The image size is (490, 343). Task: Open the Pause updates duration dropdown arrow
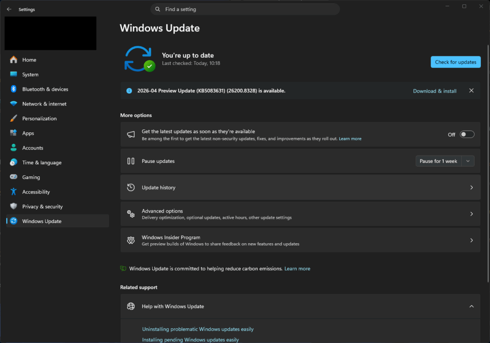click(468, 161)
